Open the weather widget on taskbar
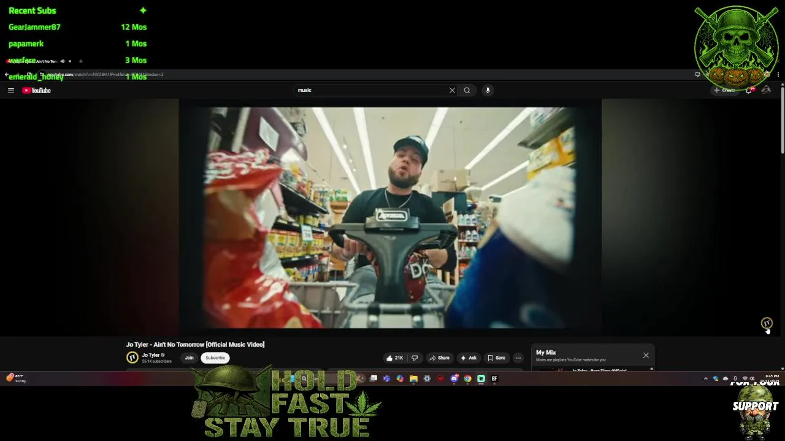Screen dimensions: 785x441 coord(15,379)
